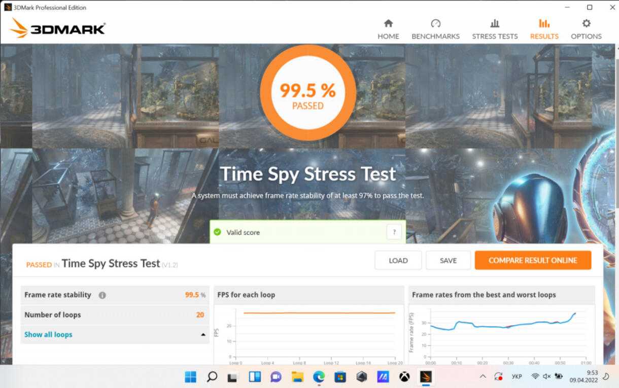This screenshot has width=619, height=388.
Task: Switch keyboard language from УКР
Action: tap(517, 376)
